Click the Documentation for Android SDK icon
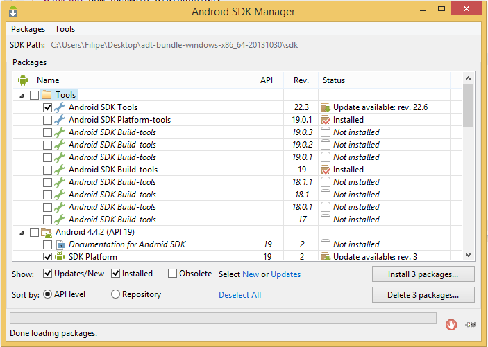Image resolution: width=488 pixels, height=347 pixels. tap(60, 244)
